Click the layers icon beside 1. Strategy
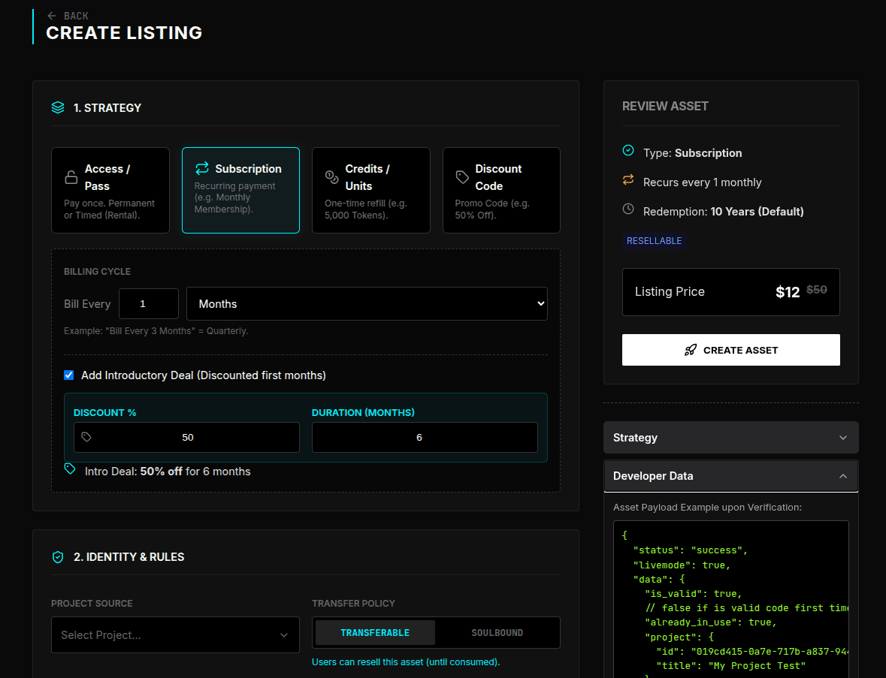 coord(58,107)
